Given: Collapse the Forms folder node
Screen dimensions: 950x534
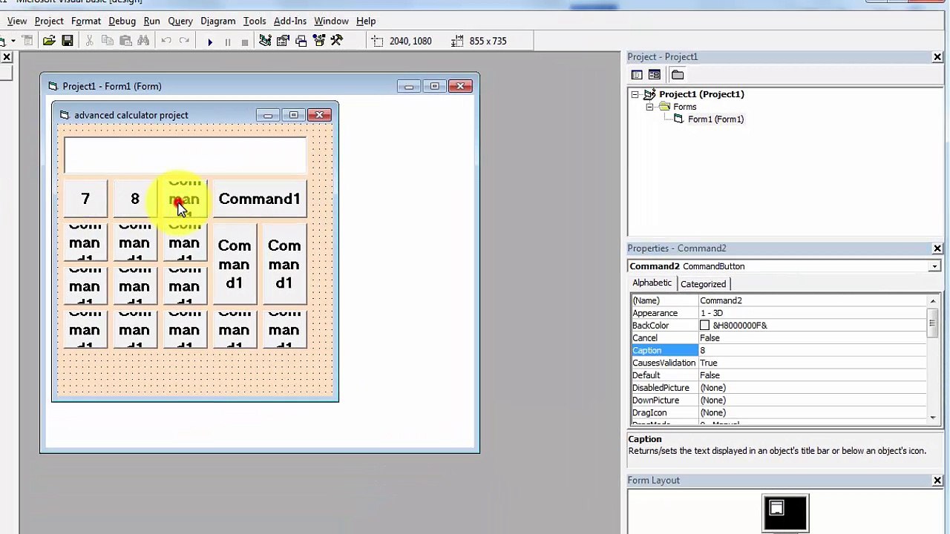Looking at the screenshot, I should (x=649, y=107).
